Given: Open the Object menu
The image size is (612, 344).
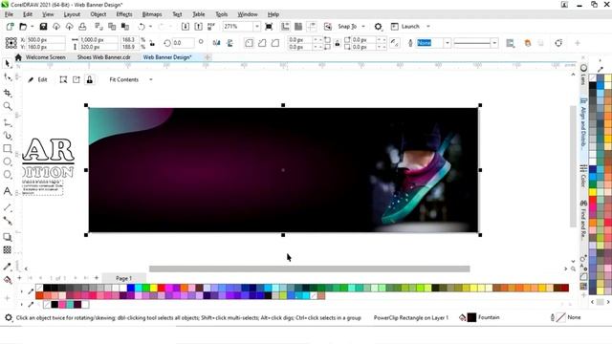Looking at the screenshot, I should coord(98,14).
